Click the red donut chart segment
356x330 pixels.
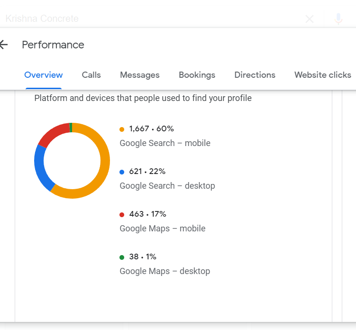pyautogui.click(x=54, y=133)
